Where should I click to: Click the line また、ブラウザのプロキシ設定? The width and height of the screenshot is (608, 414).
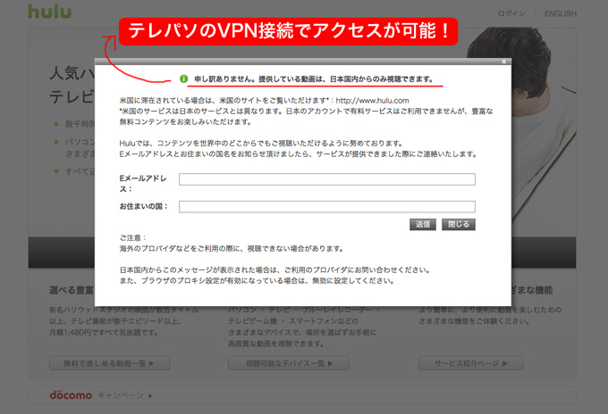[x=257, y=281]
